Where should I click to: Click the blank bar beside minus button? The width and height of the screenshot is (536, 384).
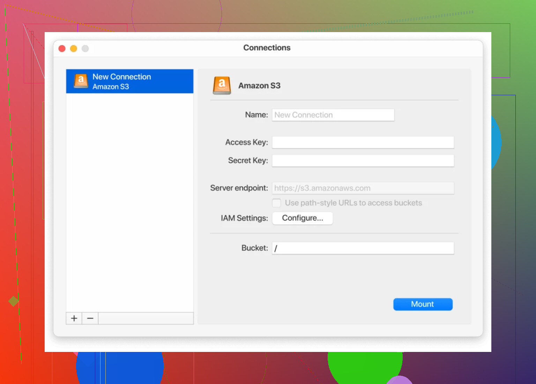(146, 318)
